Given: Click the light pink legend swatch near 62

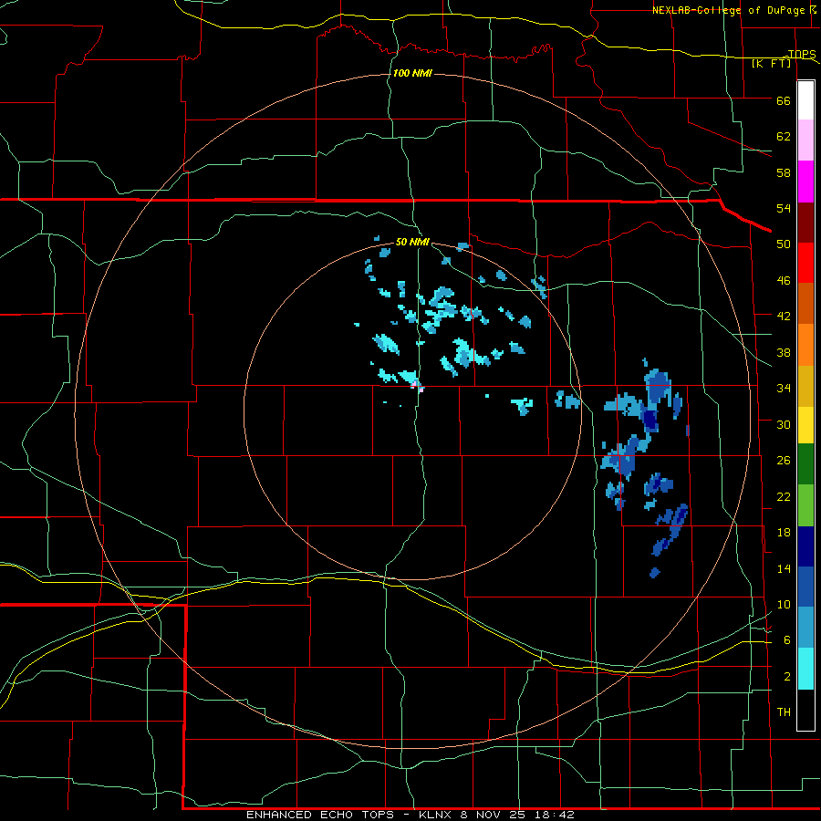Looking at the screenshot, I should 805,140.
